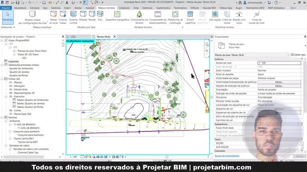The image size is (307, 172).
Task: Open the Colaborar ribbon tab
Action: pos(124,8)
